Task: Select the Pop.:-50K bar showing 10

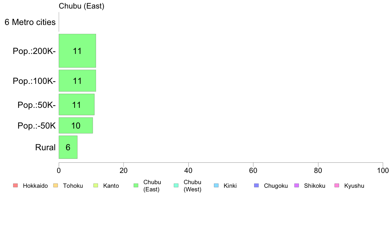Action: [x=76, y=125]
